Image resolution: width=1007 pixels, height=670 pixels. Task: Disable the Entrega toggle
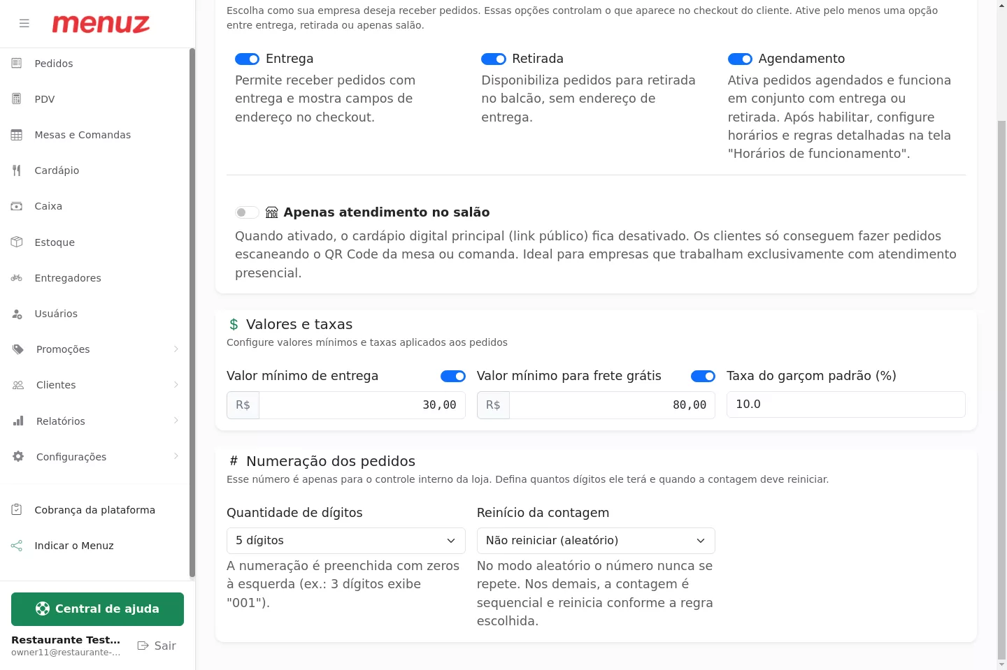248,59
